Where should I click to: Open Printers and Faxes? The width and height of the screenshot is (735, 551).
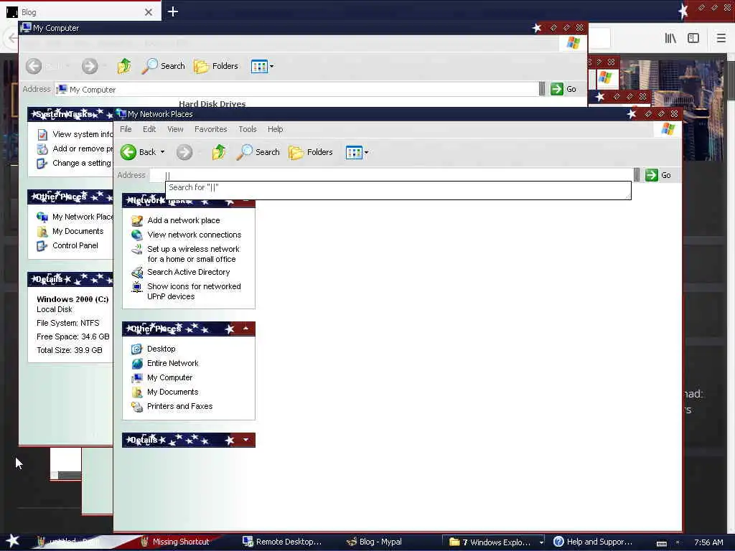point(179,407)
